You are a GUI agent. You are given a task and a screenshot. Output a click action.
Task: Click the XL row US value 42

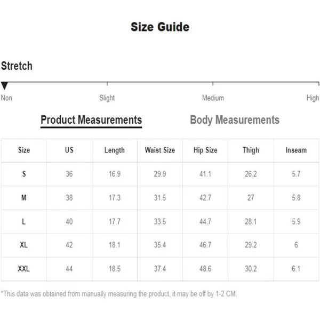69,245
